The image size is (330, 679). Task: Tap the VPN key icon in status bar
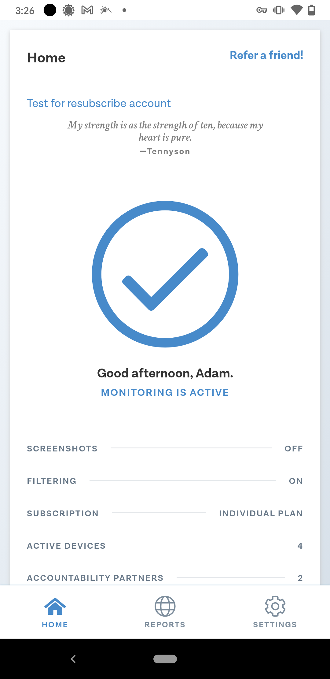(x=262, y=10)
